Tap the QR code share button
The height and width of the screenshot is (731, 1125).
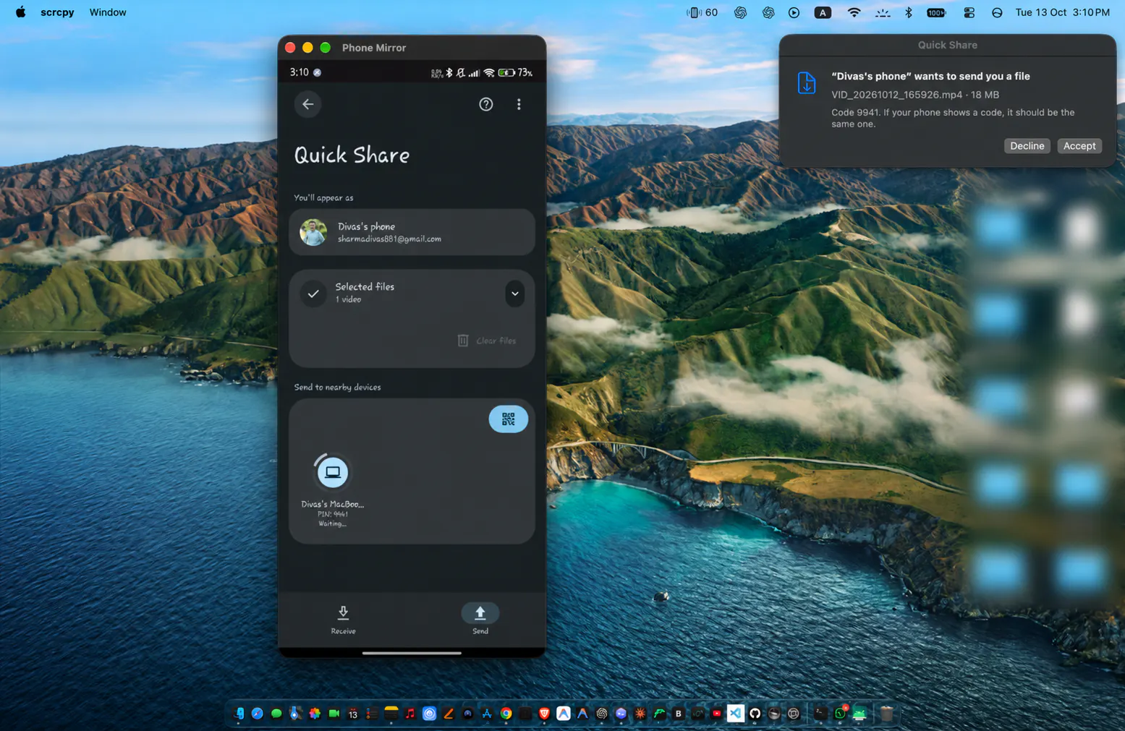[508, 419]
